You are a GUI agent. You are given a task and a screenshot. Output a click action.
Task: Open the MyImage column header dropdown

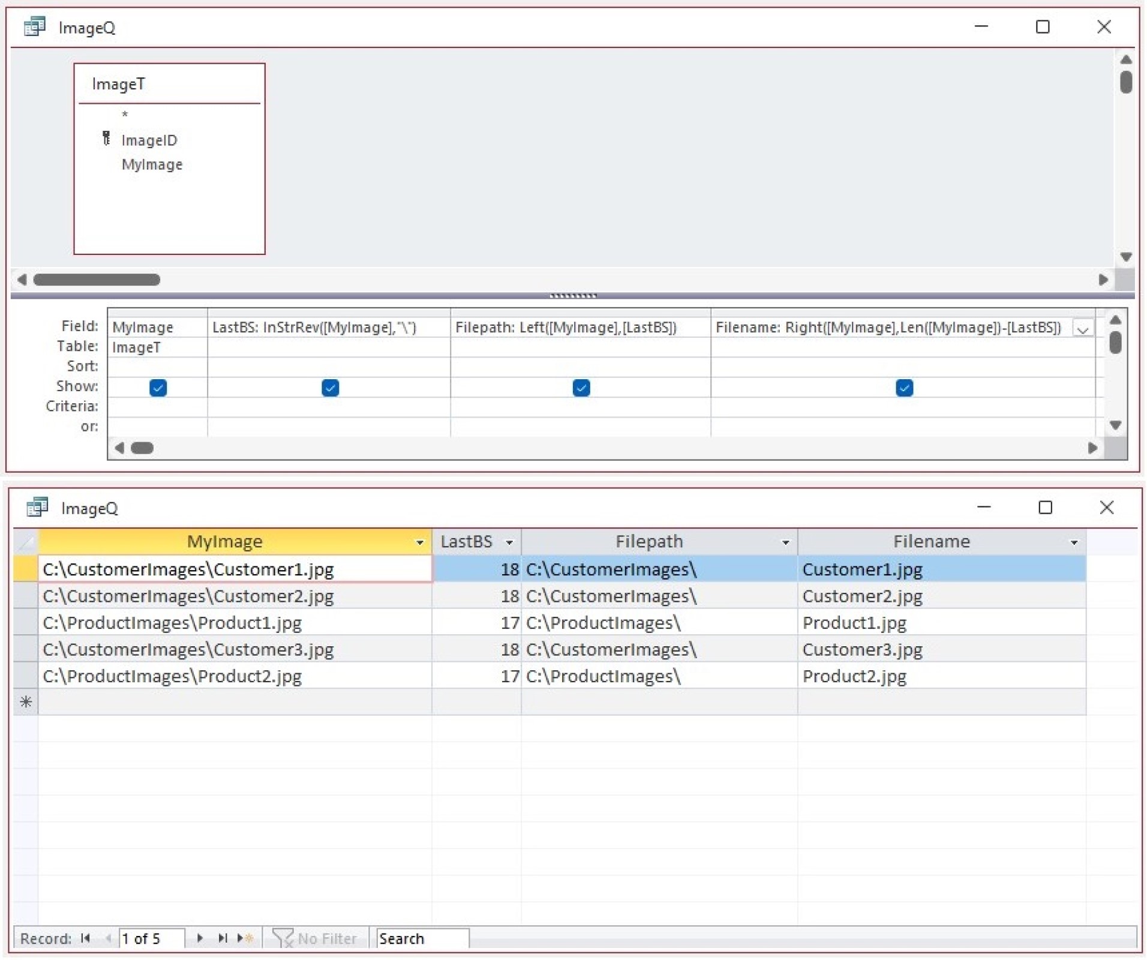(420, 542)
